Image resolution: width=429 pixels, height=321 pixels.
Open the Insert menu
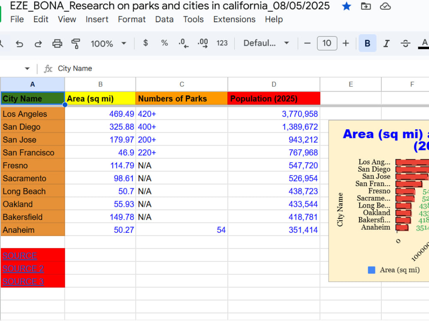[97, 19]
